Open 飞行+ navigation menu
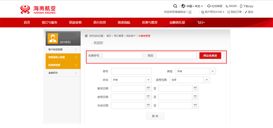273x128 pixels. coord(201,22)
